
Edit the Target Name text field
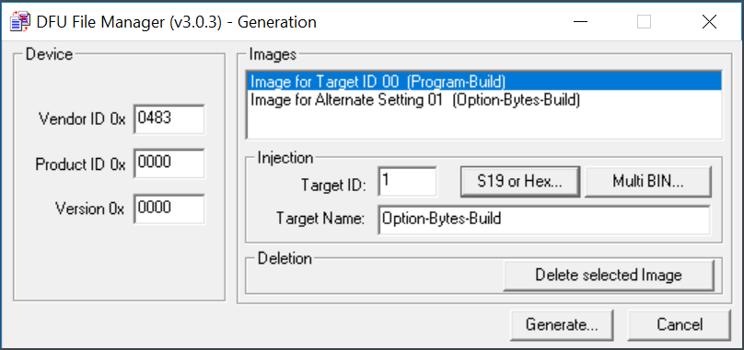(544, 220)
